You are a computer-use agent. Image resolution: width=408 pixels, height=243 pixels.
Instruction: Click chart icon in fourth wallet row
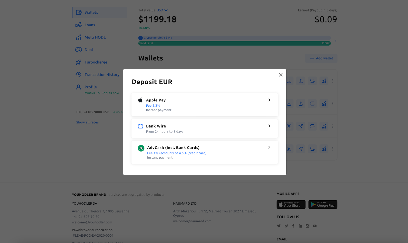click(x=324, y=149)
